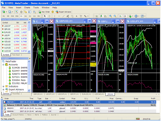This screenshot has height=121, width=161.
Task: Switch to the USDCAD,H1 chart tab
Action: pos(99,94)
